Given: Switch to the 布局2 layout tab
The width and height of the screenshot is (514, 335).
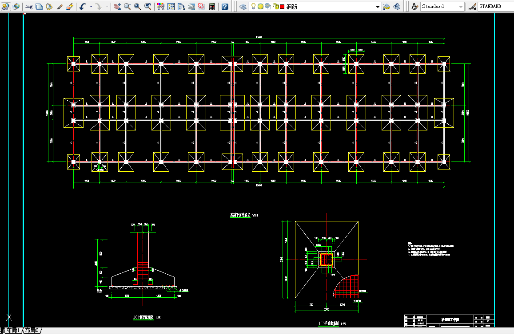Looking at the screenshot, I should (32, 330).
